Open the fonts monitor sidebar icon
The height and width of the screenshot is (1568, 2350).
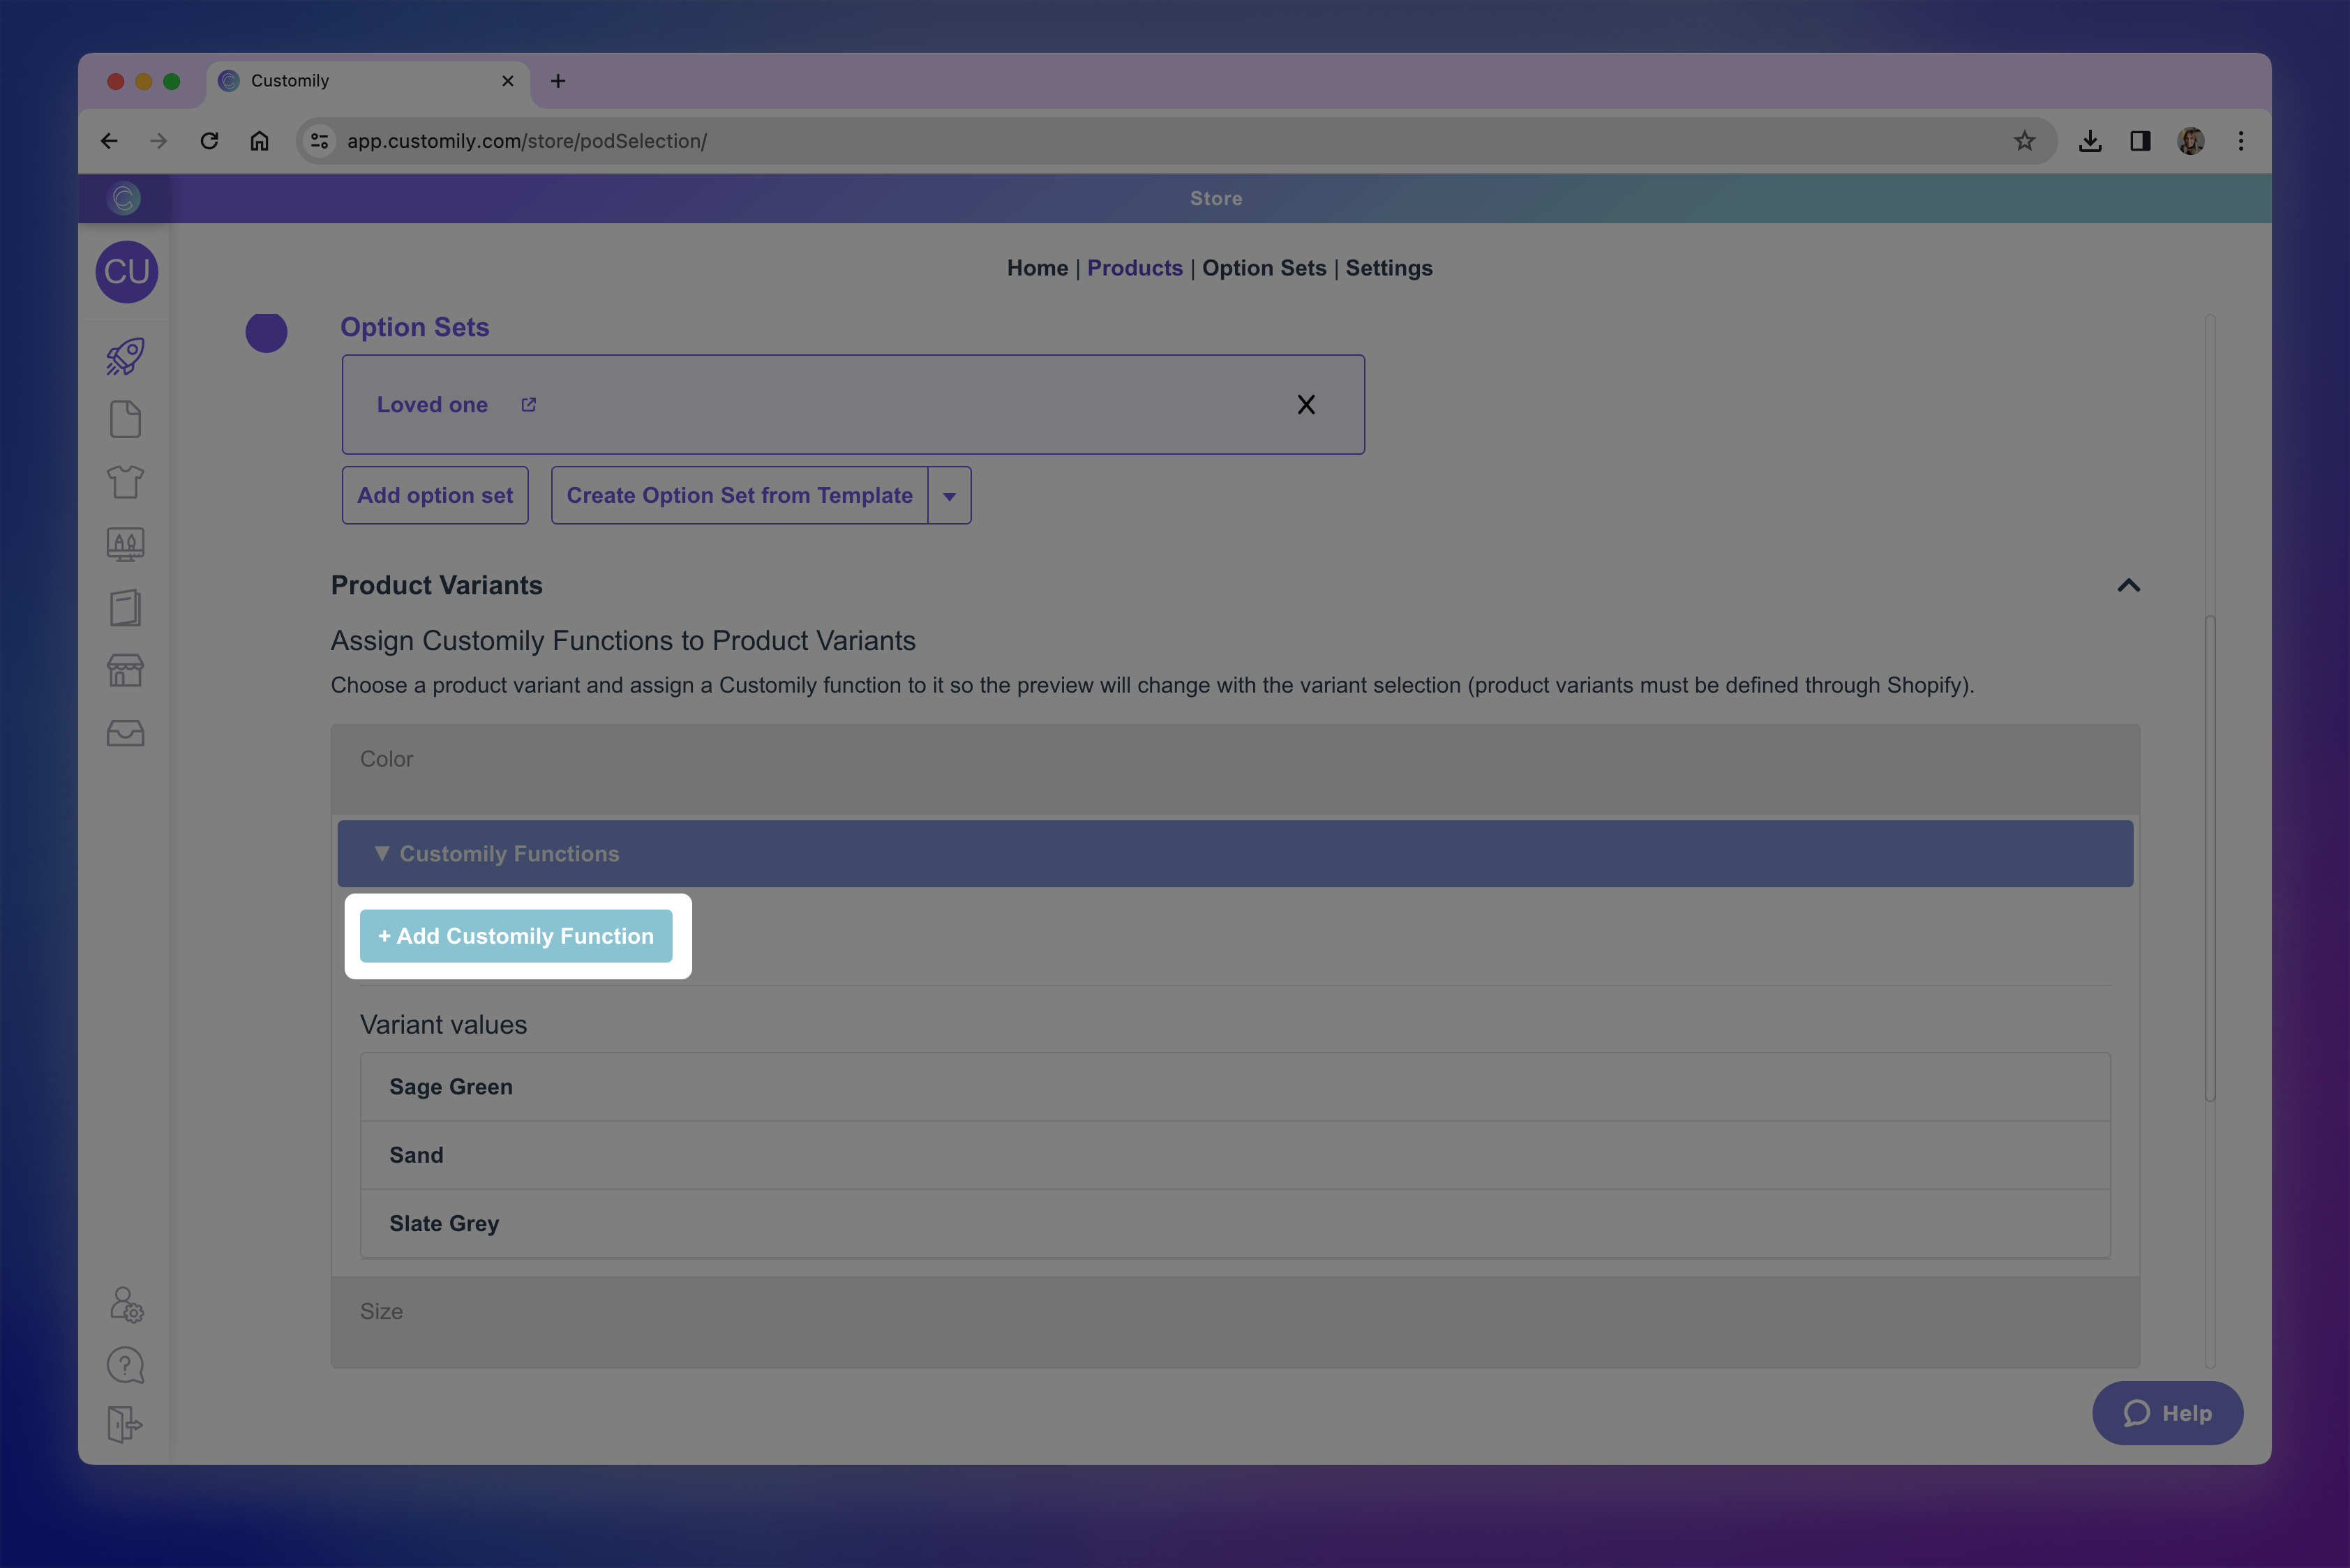click(125, 545)
